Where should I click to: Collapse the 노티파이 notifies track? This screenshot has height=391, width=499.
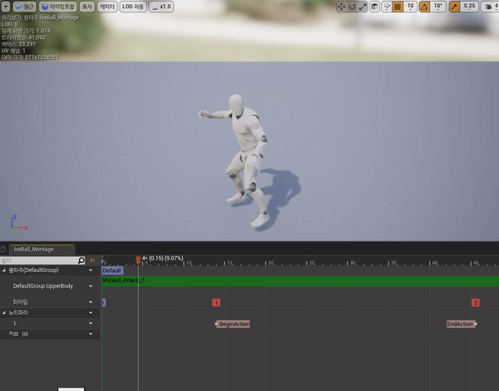coord(4,313)
